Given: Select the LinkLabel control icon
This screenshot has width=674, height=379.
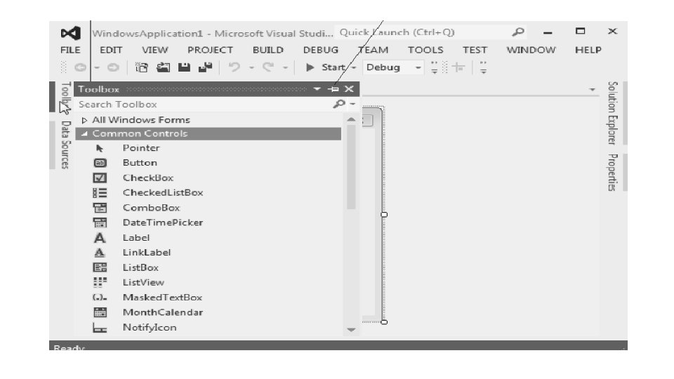Looking at the screenshot, I should pos(100,253).
